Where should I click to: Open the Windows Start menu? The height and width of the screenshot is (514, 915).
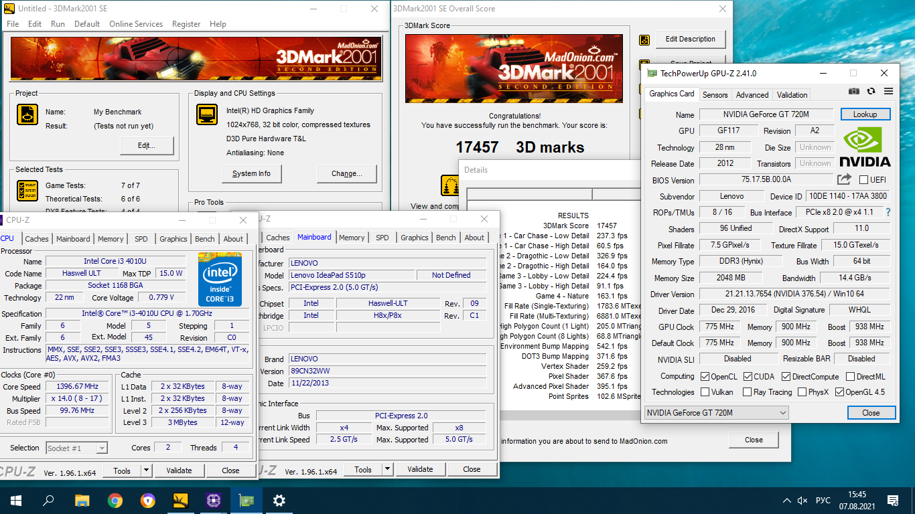(15, 500)
